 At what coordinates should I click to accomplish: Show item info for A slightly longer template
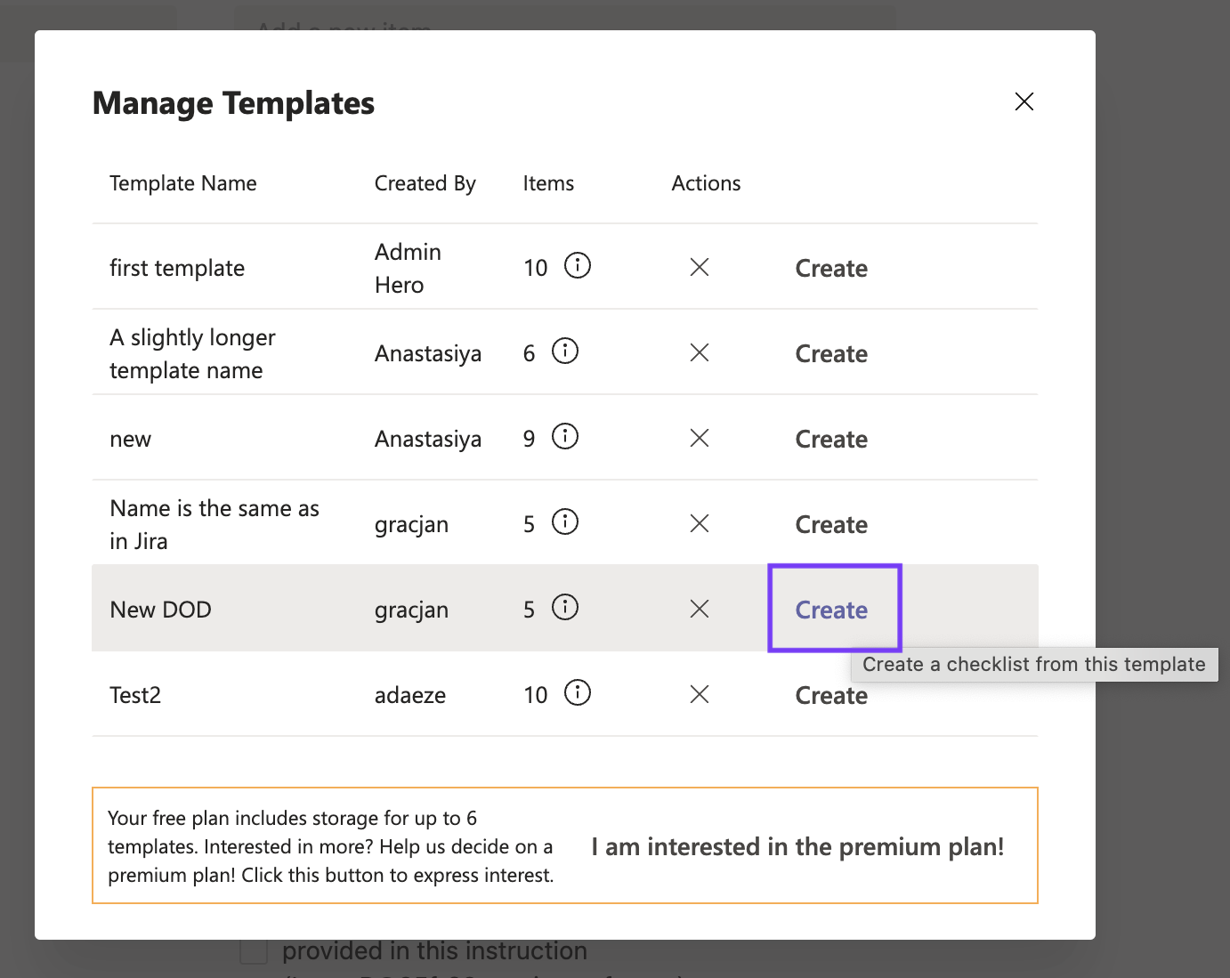point(565,352)
